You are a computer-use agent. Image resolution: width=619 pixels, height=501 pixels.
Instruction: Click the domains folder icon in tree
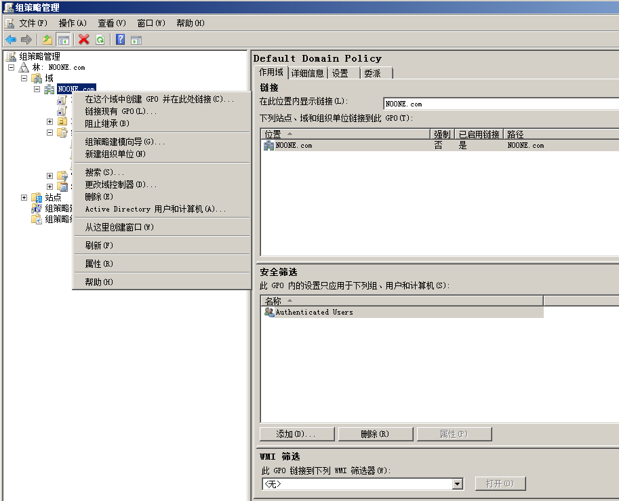point(37,78)
